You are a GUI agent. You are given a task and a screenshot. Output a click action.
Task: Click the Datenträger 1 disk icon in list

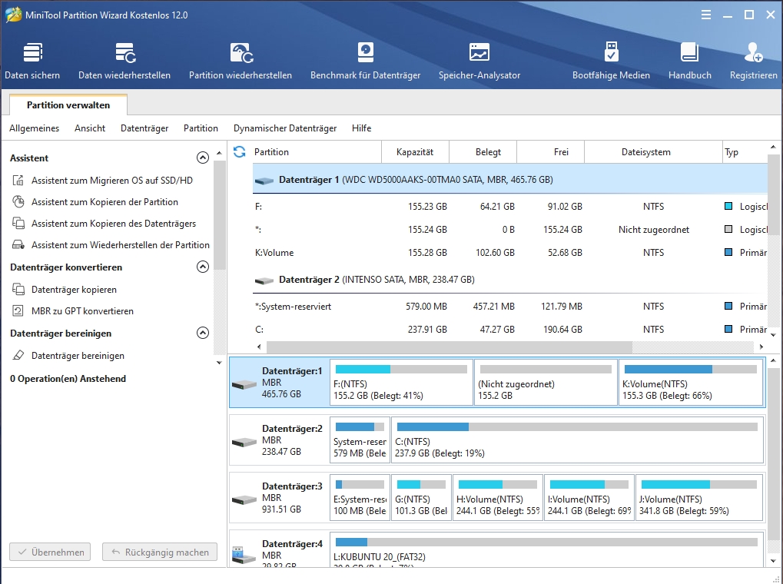pos(264,181)
